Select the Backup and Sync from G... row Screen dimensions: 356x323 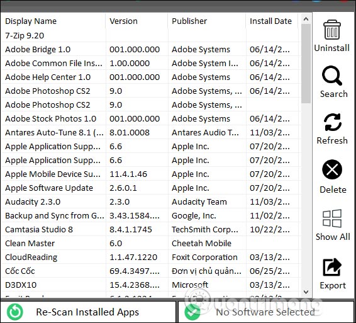(151, 216)
